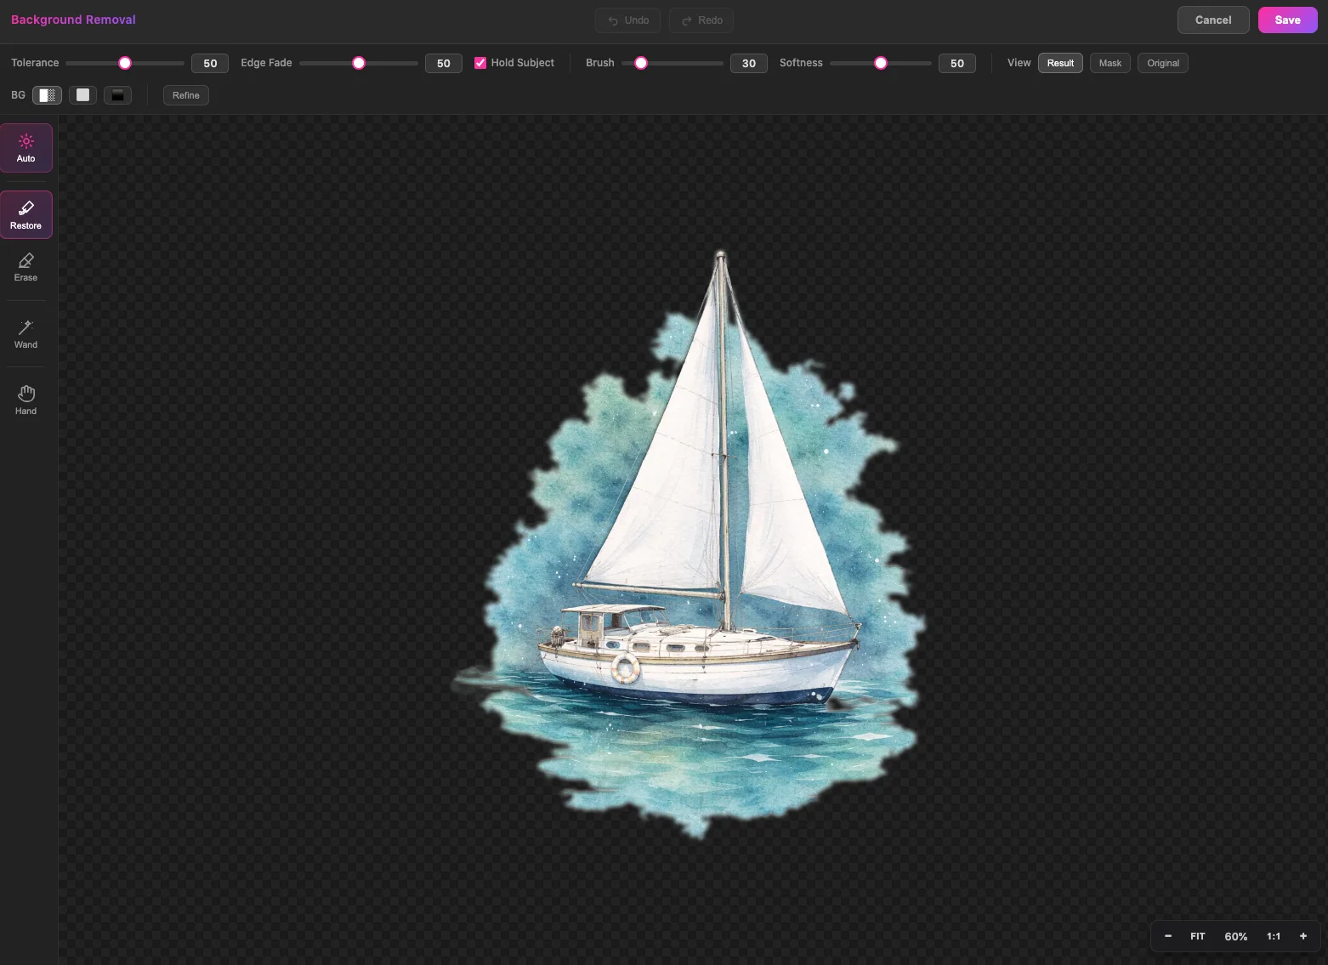Click the Softness slider handle
This screenshot has height=965, width=1328.
click(x=881, y=63)
